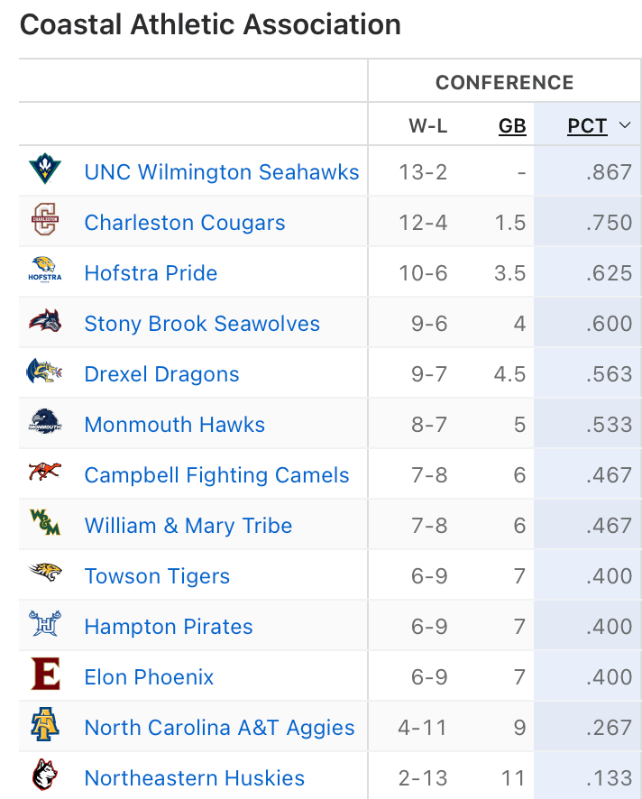Click the Northeastern Huskies logo icon

(x=44, y=777)
